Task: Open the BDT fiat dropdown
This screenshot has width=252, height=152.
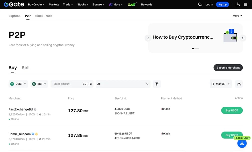Action: pyautogui.click(x=39, y=84)
